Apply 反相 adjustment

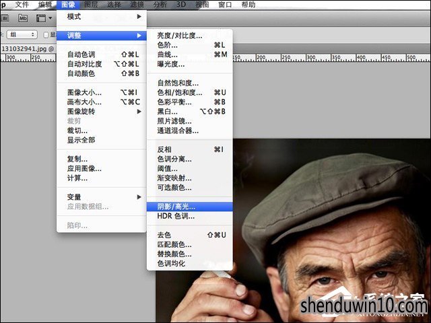(x=190, y=149)
